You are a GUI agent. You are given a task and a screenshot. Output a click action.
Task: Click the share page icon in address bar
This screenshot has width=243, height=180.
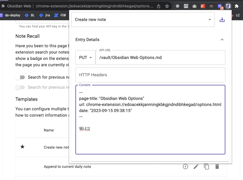click(x=159, y=6)
